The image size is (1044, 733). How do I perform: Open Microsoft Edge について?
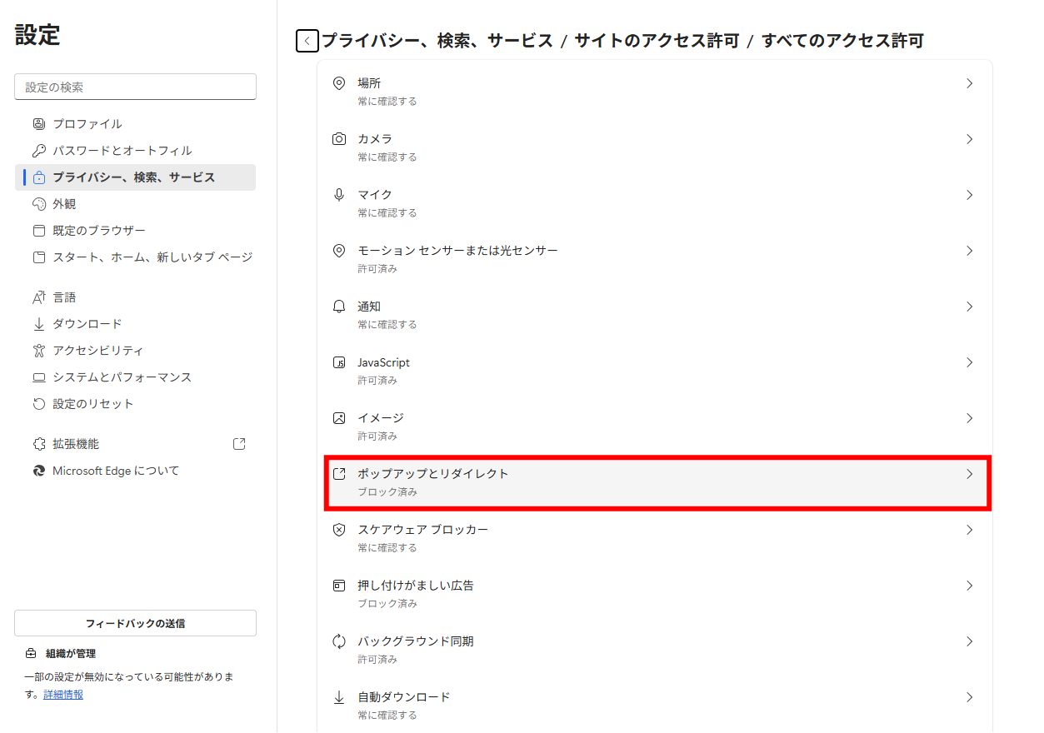coord(136,471)
